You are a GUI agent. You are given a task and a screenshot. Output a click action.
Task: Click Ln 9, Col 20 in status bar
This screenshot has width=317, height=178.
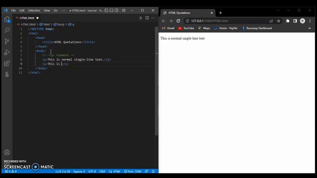tap(63, 172)
